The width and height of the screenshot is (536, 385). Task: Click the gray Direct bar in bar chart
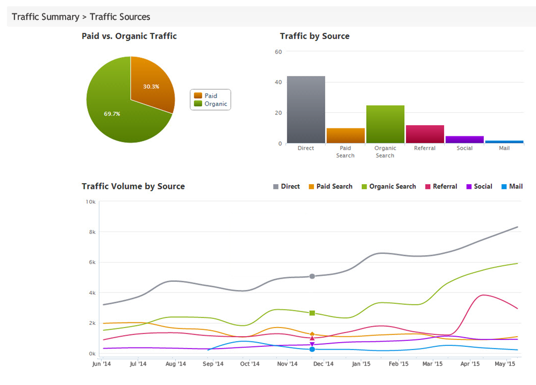pyautogui.click(x=305, y=110)
